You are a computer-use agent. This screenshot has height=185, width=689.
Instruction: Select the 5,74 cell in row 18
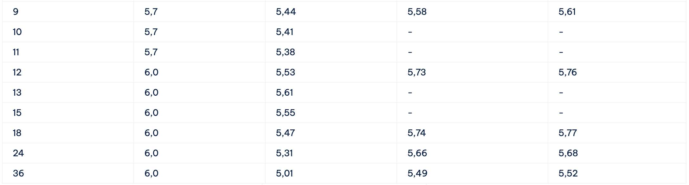click(x=472, y=133)
